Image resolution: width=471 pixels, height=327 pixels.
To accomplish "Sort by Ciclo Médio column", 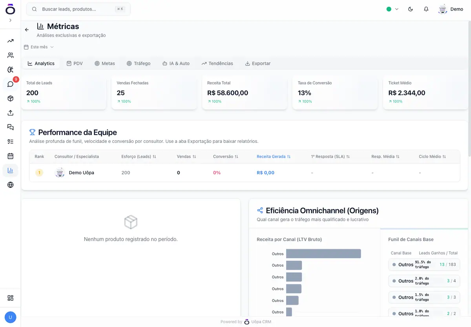I will (x=433, y=157).
